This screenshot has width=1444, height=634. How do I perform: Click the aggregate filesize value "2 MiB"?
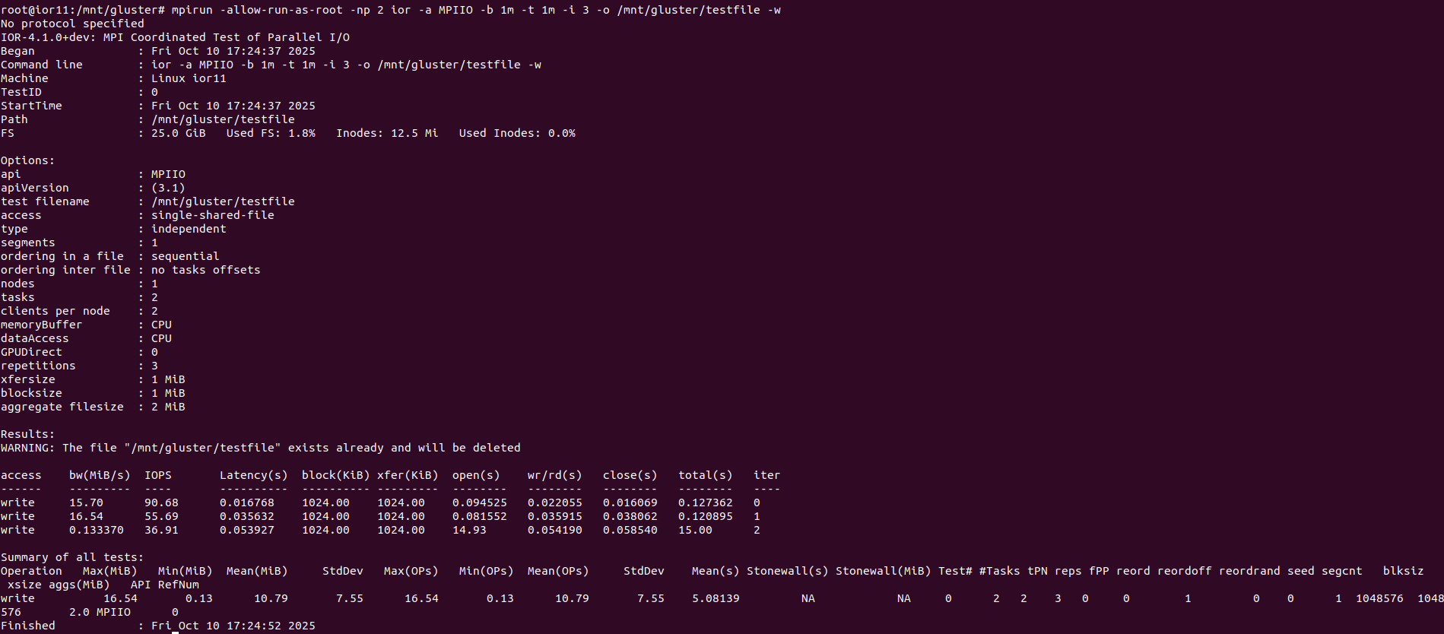coord(168,407)
